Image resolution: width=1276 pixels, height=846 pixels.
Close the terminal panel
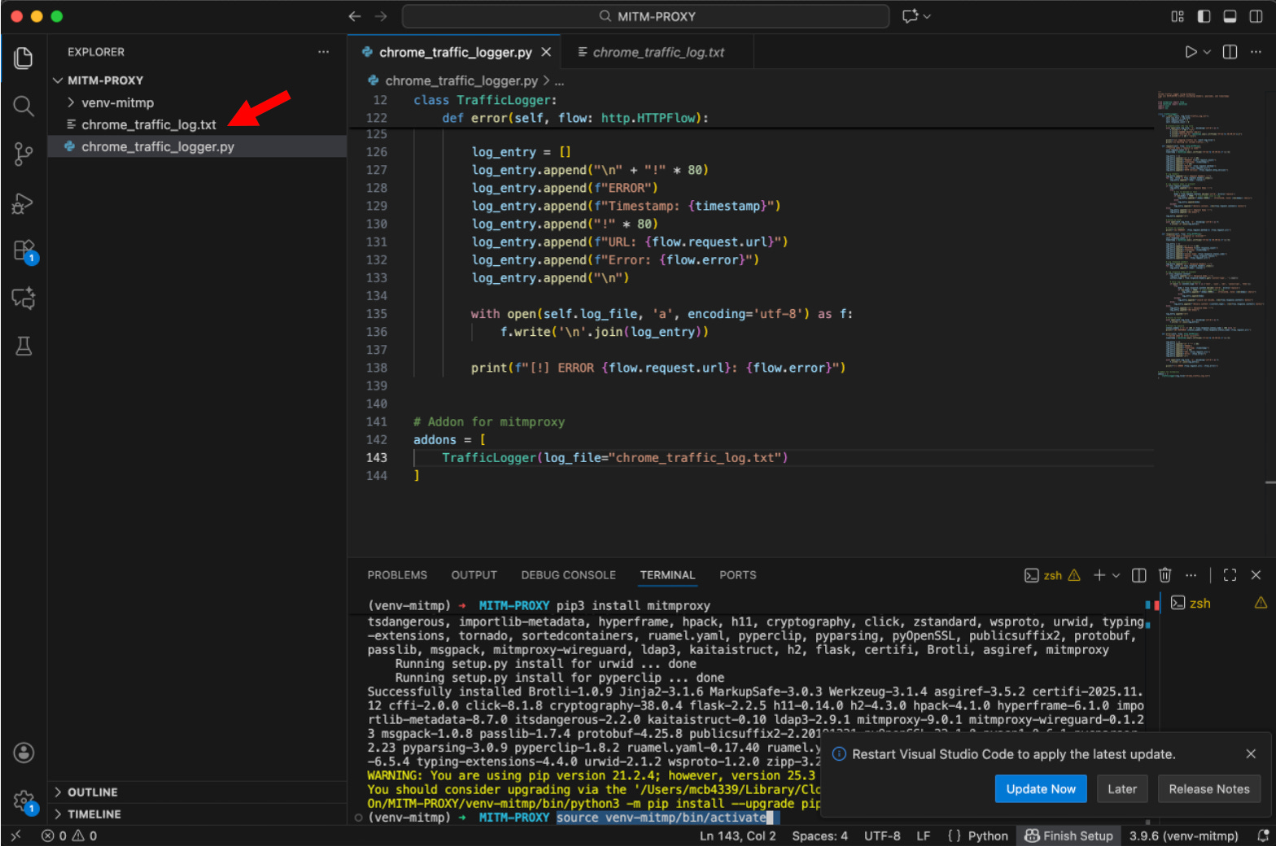(1256, 575)
